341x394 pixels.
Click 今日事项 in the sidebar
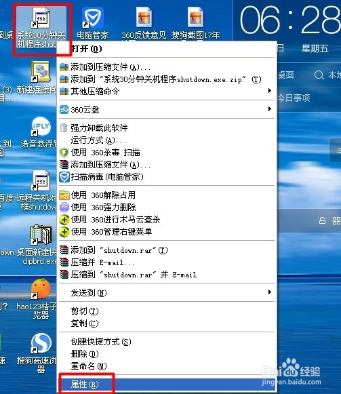[294, 98]
